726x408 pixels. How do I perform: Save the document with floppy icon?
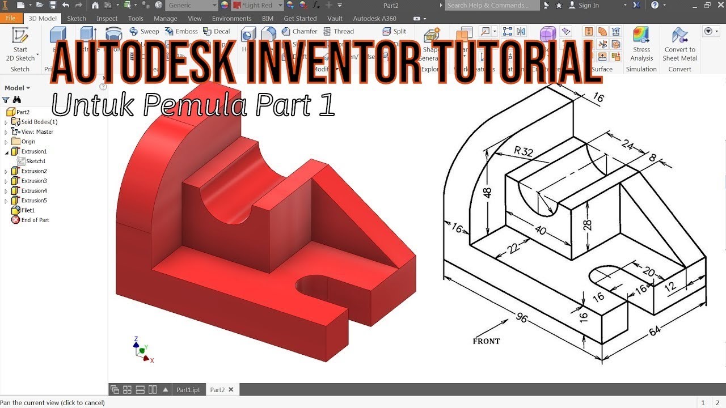53,5
